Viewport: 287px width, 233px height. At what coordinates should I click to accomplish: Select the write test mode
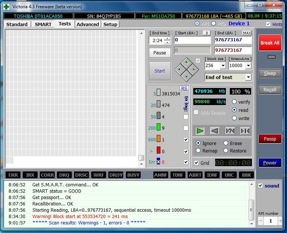[x=234, y=118]
